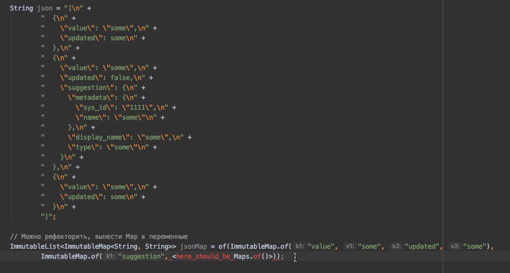Click the "updated" literal after k2 hint

pyautogui.click(x=422, y=247)
